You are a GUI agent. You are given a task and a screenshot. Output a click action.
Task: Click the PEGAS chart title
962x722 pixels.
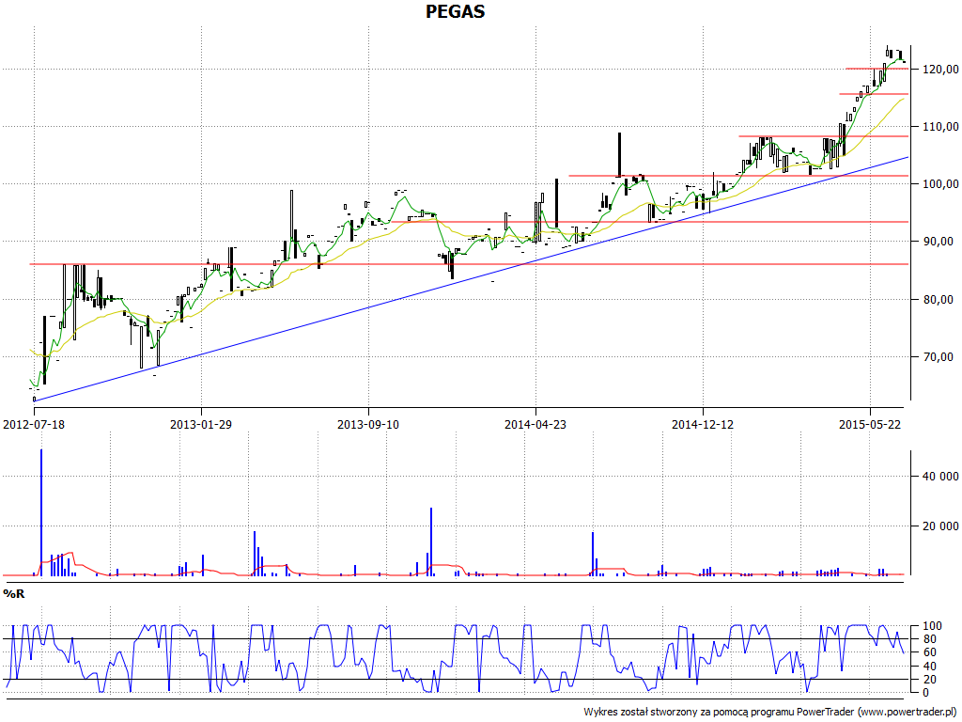[456, 11]
